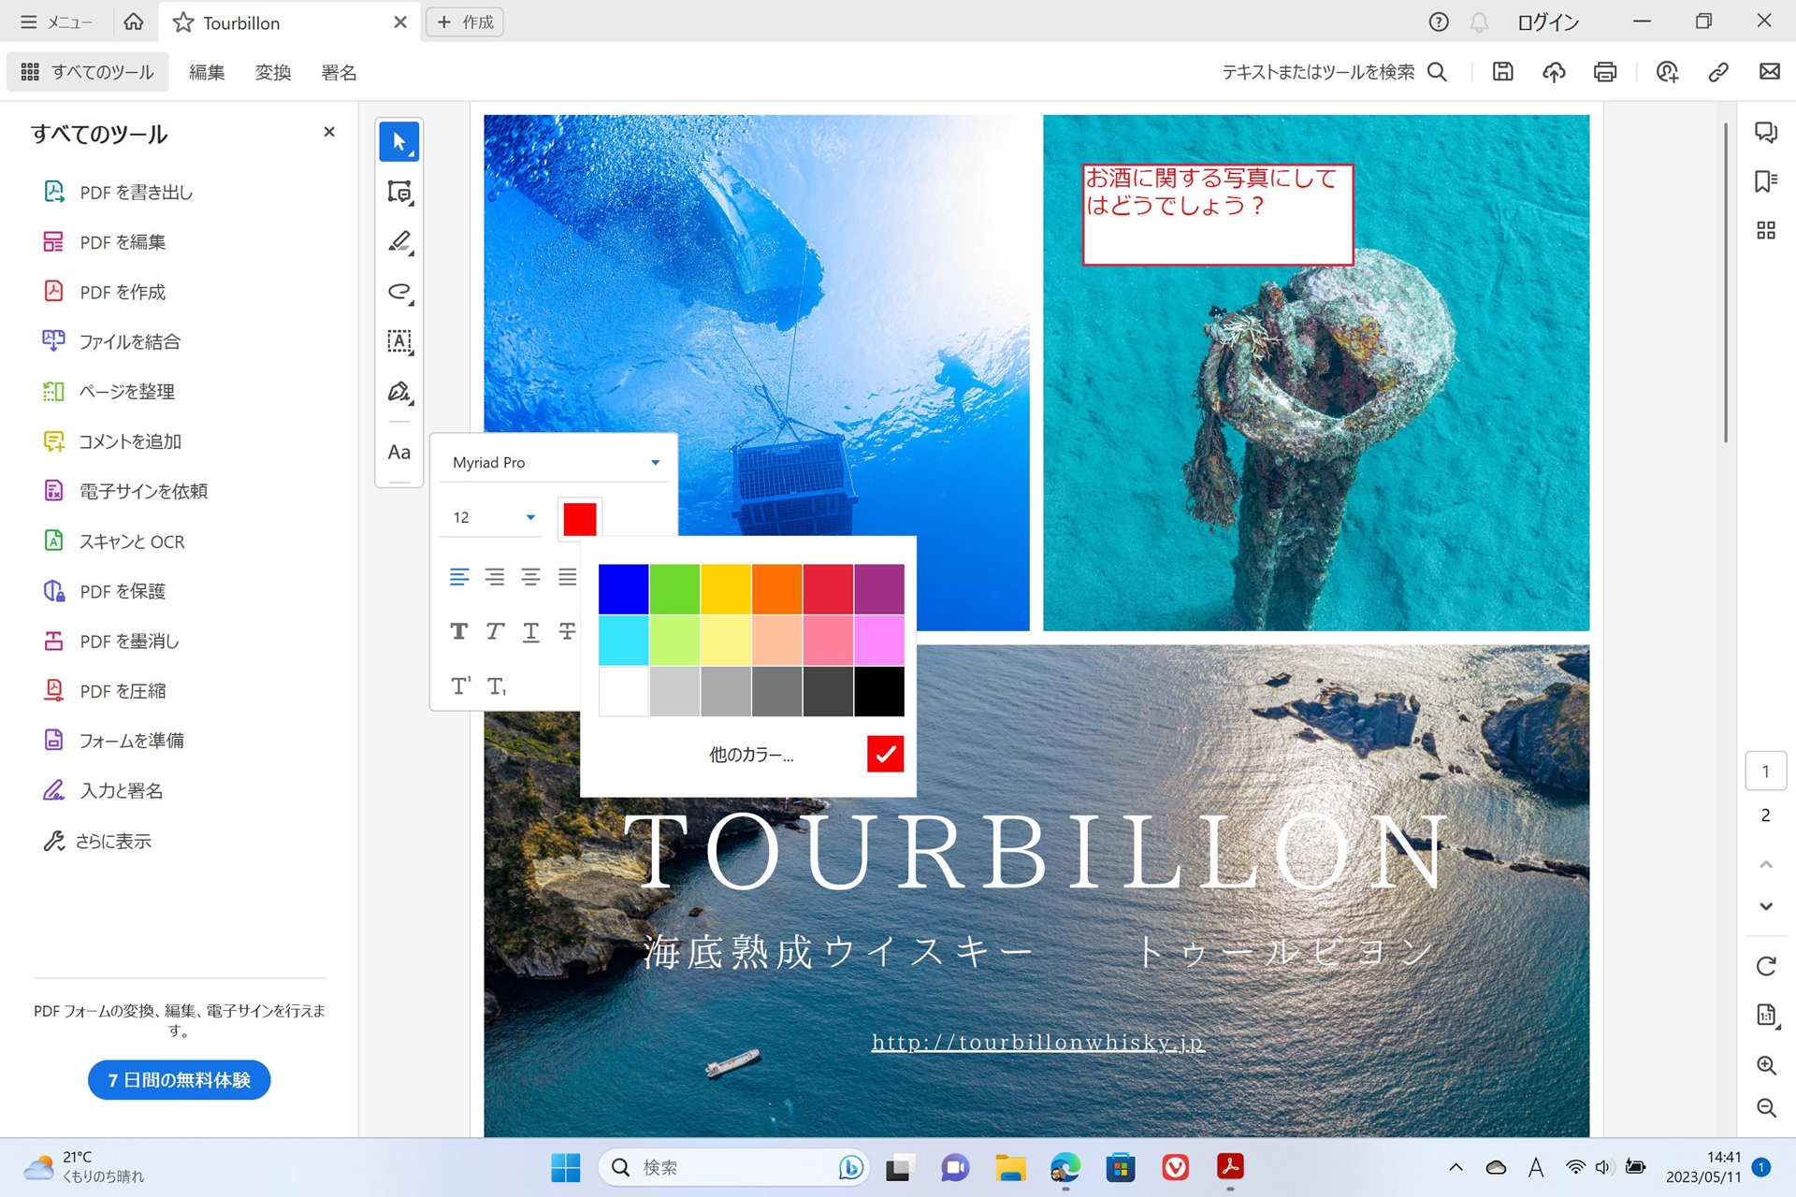The height and width of the screenshot is (1197, 1796).
Task: Pick the blue color swatch
Action: point(623,589)
